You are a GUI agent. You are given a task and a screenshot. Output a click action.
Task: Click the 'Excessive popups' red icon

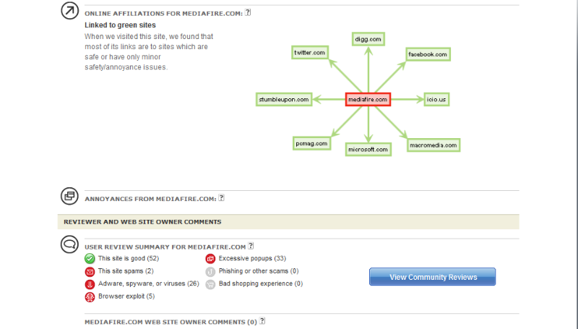210,258
